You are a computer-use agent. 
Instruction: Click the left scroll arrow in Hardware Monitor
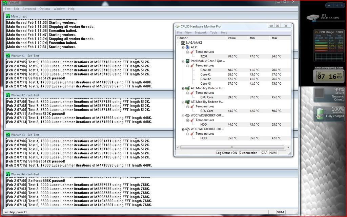[x=178, y=147]
